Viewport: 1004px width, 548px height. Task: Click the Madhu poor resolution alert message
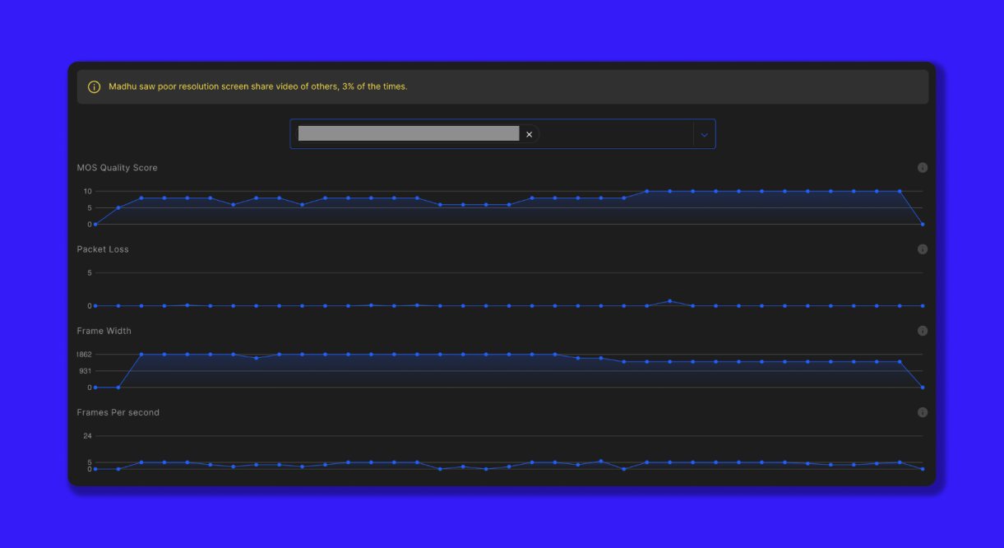[257, 86]
